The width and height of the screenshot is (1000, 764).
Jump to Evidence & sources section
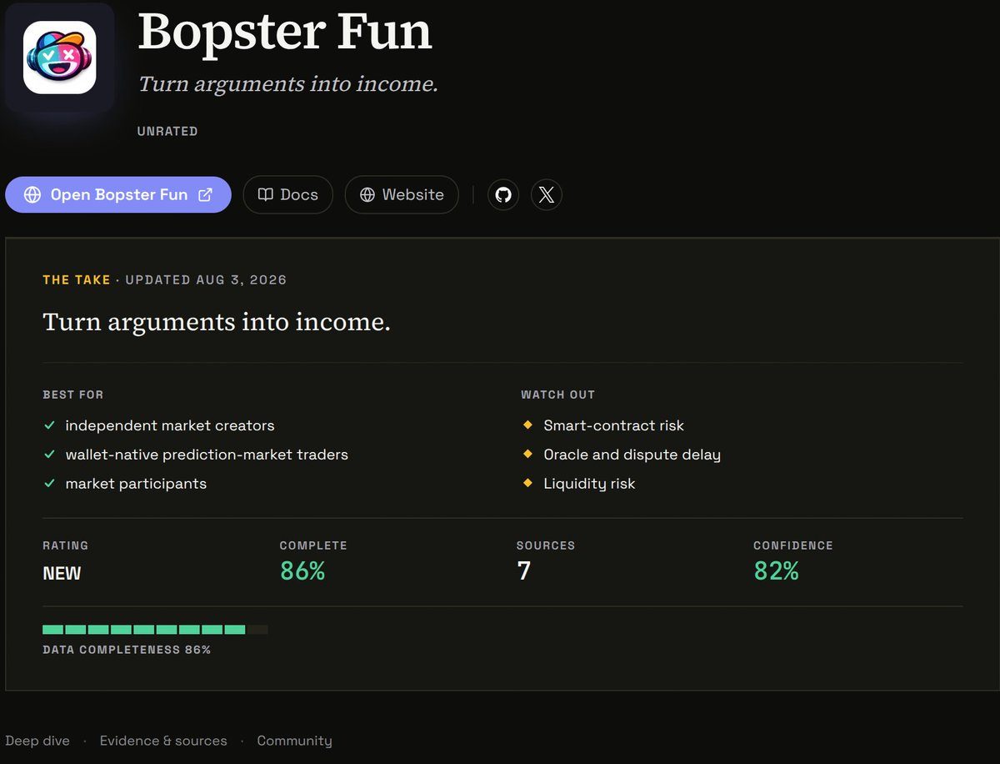coord(163,741)
